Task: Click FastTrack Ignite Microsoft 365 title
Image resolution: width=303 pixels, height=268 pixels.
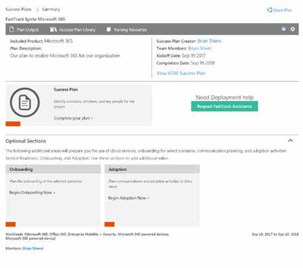Action: (x=35, y=19)
